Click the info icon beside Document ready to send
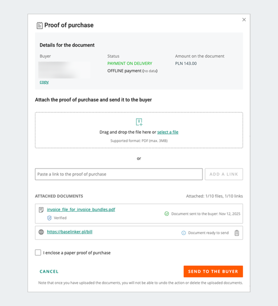 click(184, 233)
